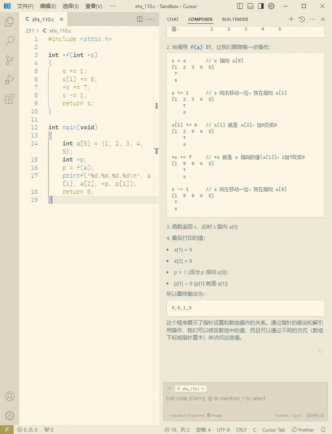Change end of line sequence CRLF
This screenshot has height=434, width=332.
click(241, 430)
